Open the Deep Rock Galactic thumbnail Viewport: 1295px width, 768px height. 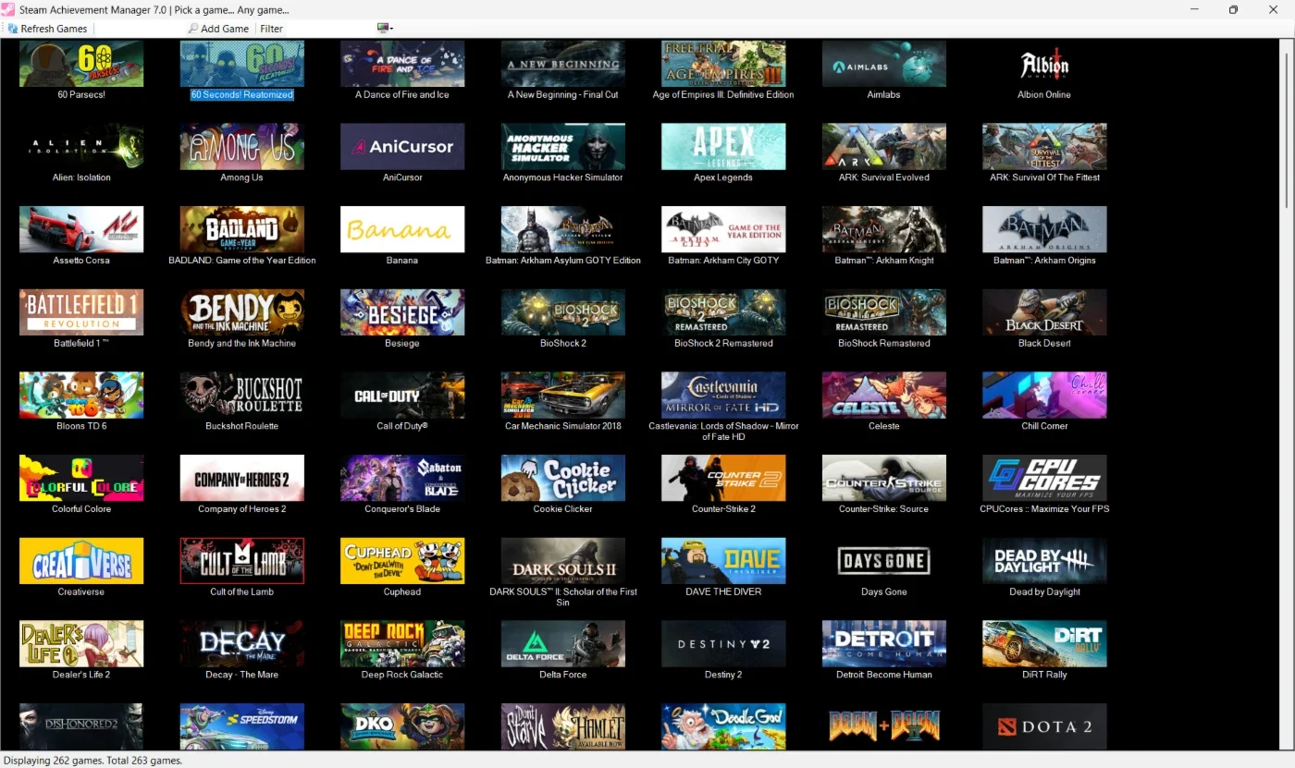coord(402,644)
